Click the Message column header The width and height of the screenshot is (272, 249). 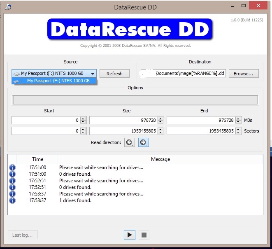(160, 159)
